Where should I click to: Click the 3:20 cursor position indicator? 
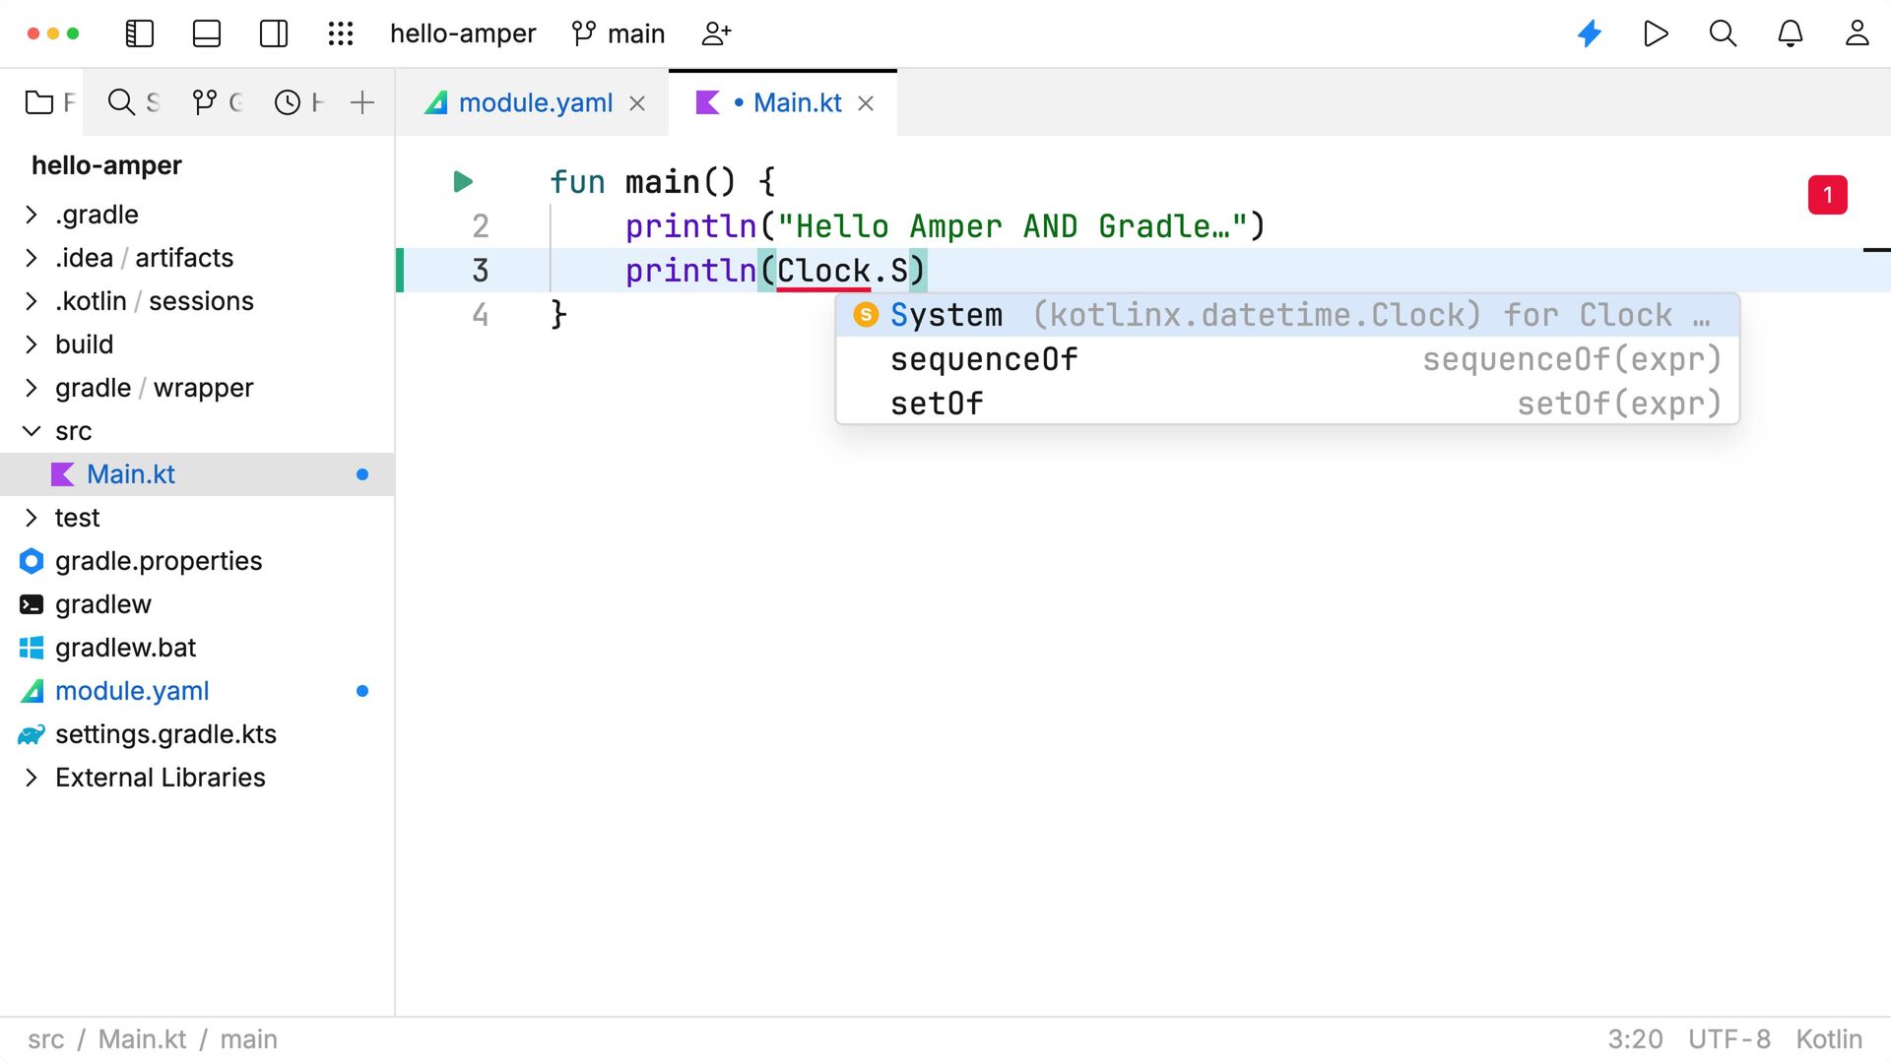click(1635, 1039)
